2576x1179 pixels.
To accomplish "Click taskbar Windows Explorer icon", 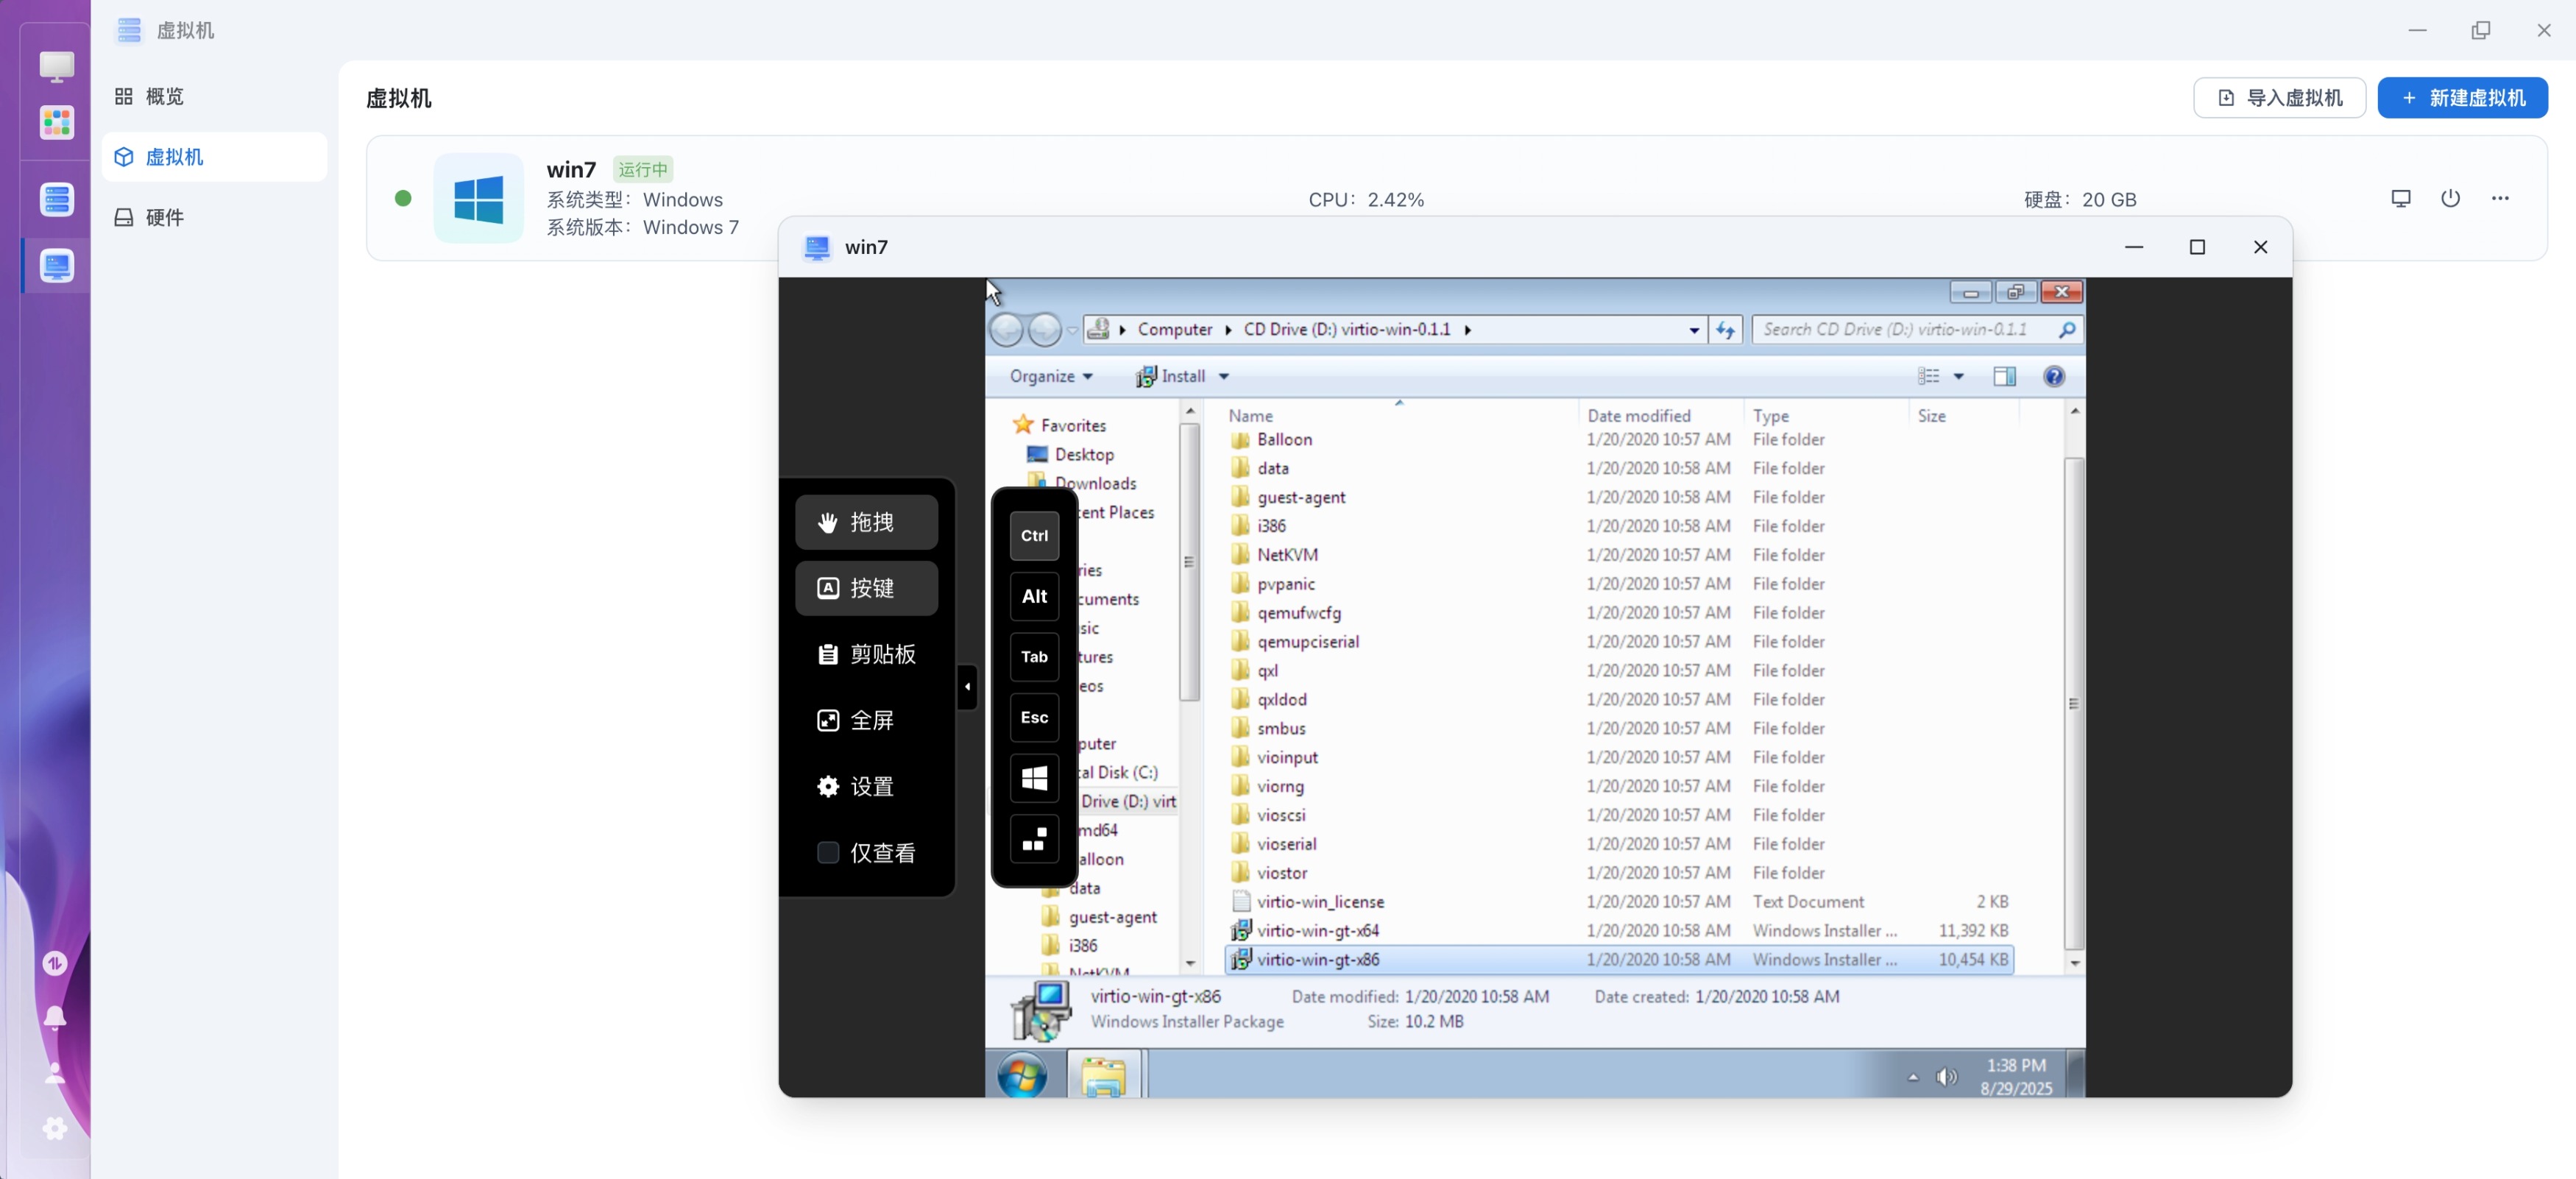I will (1104, 1076).
